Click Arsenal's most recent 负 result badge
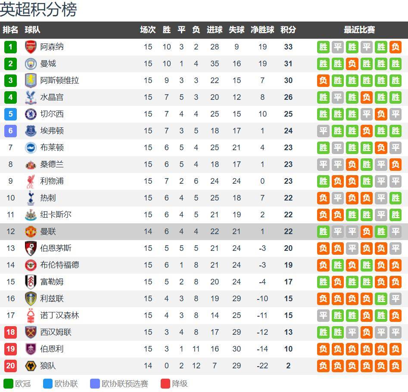This screenshot has width=408, height=392. [x=395, y=47]
